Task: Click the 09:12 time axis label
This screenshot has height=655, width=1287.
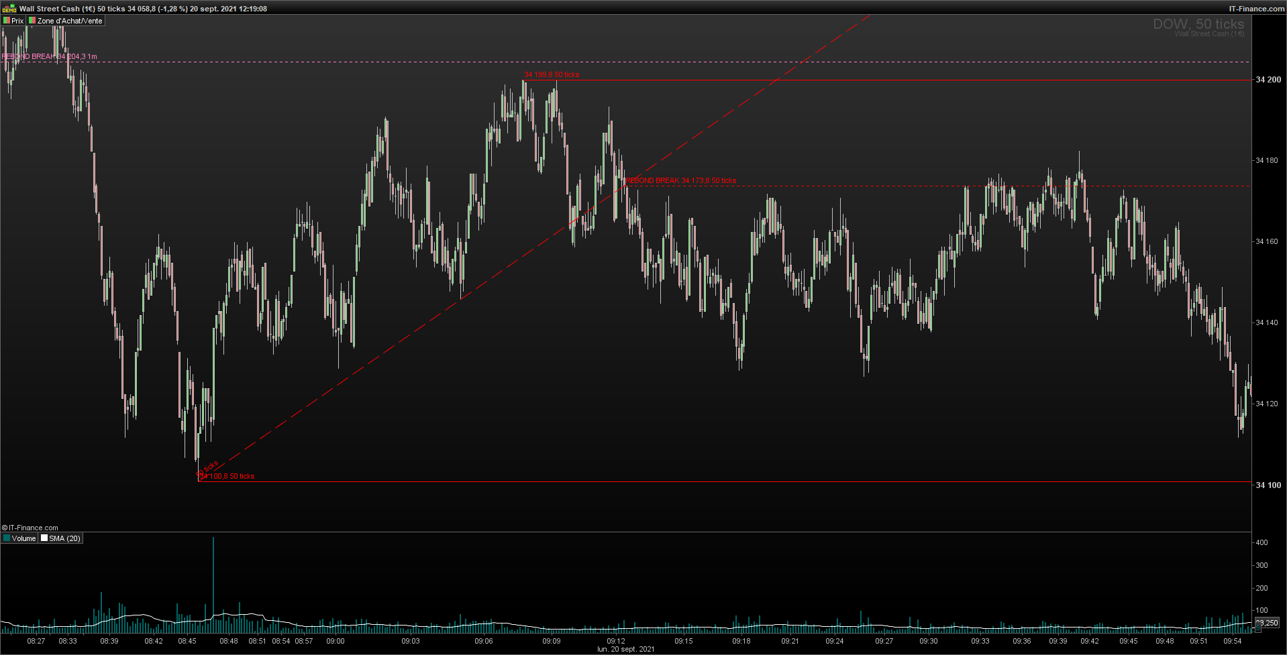Action: [x=616, y=641]
